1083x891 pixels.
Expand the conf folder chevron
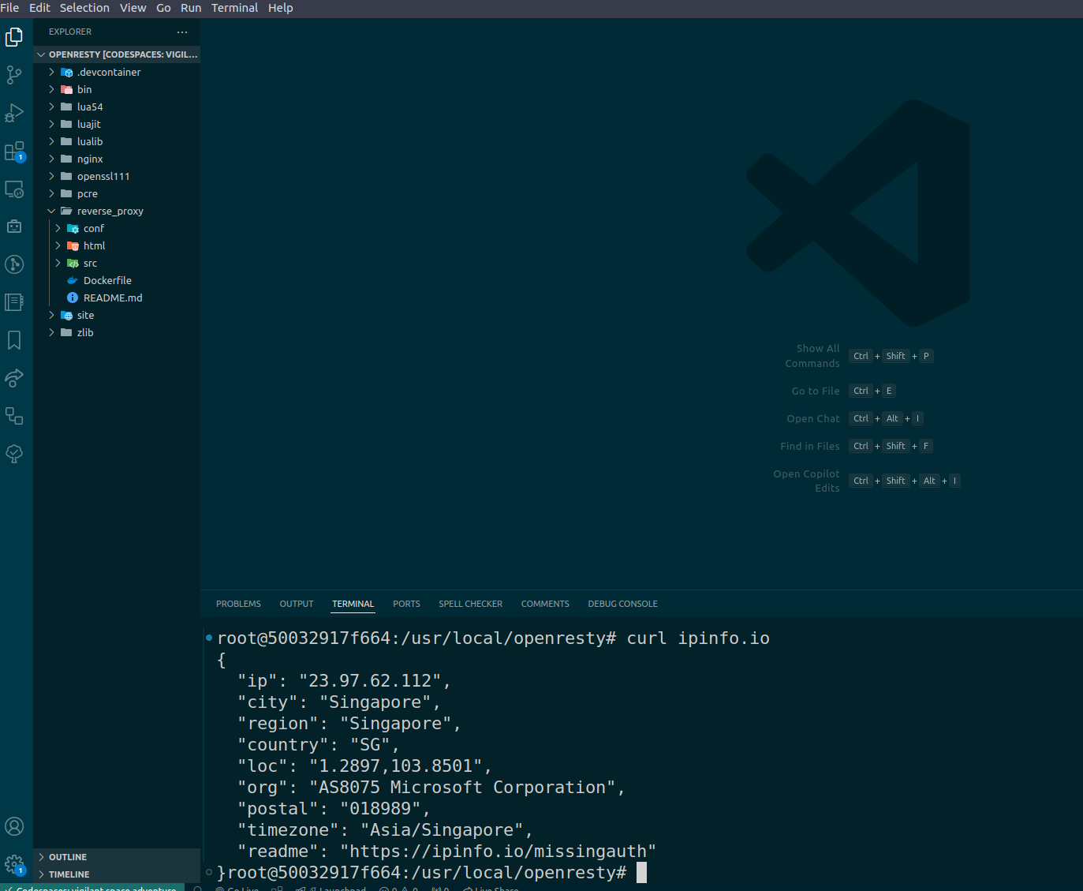pos(58,228)
